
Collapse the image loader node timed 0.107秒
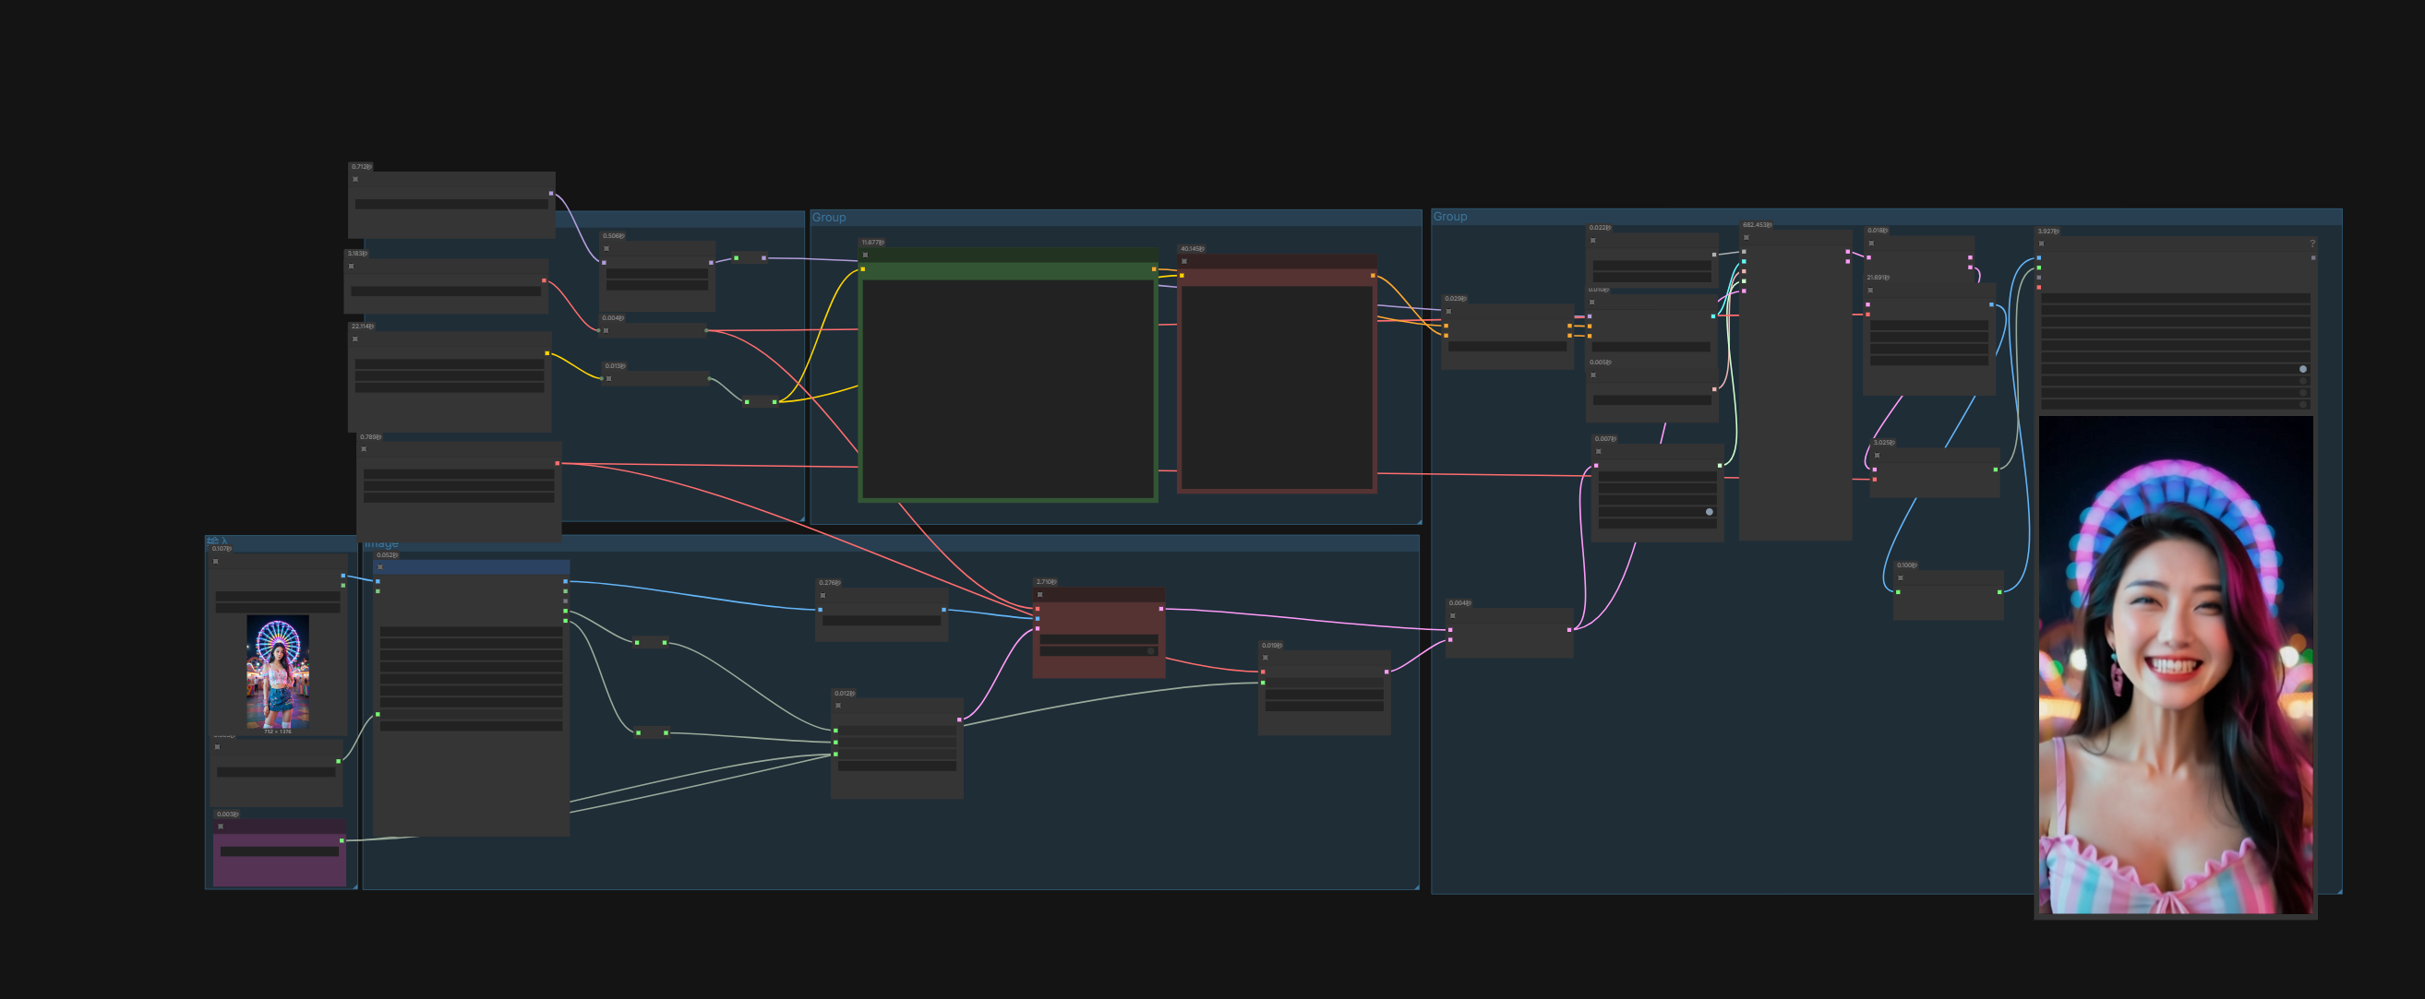coord(216,562)
